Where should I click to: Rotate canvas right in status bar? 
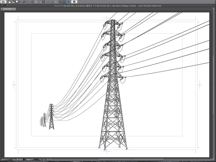click(45, 160)
